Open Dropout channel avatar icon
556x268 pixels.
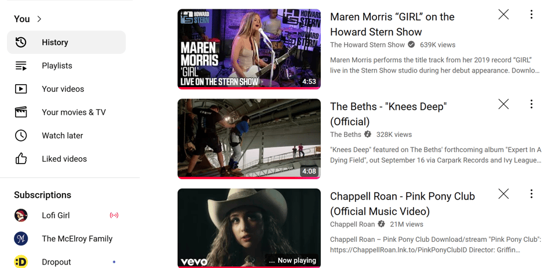[21, 262]
